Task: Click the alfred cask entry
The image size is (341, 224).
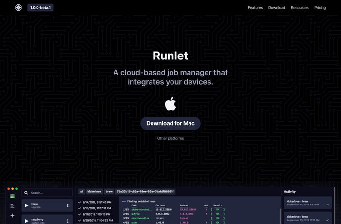Action: pyautogui.click(x=135, y=214)
